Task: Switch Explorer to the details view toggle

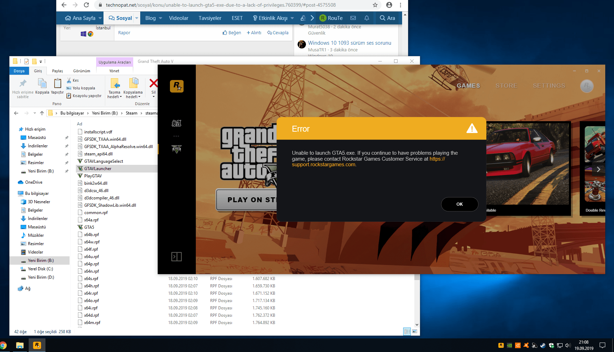Action: (x=407, y=331)
